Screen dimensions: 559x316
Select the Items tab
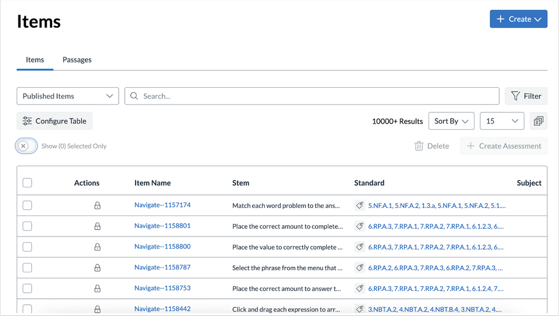pos(35,60)
